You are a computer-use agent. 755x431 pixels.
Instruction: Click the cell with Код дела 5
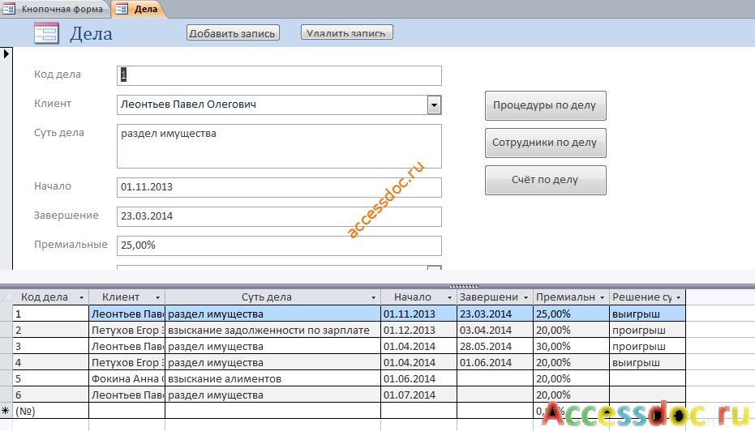pos(50,378)
